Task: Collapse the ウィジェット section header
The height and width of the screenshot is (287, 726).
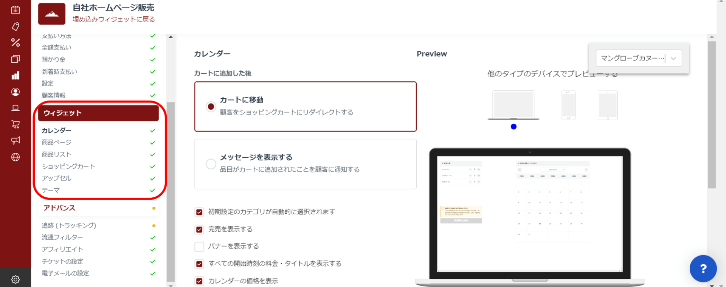Action: (x=98, y=113)
